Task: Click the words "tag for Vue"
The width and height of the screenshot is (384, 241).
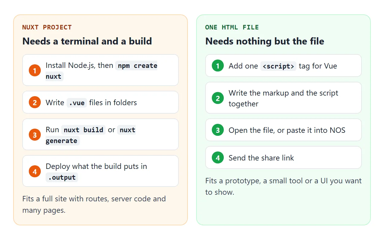Action: point(318,66)
